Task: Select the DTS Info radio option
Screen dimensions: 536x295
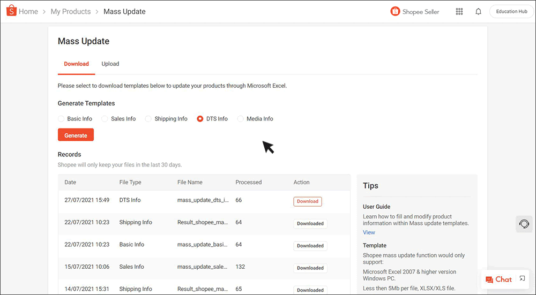Action: [x=200, y=119]
